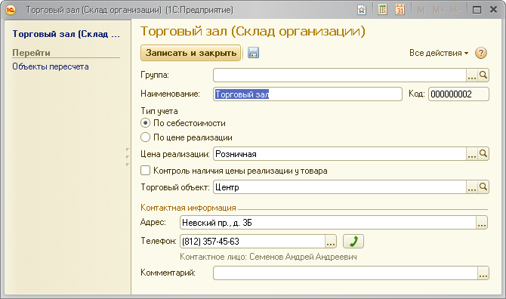Click the Торговый зал (Склад ... navigation item
506x299 pixels.
[x=66, y=34]
